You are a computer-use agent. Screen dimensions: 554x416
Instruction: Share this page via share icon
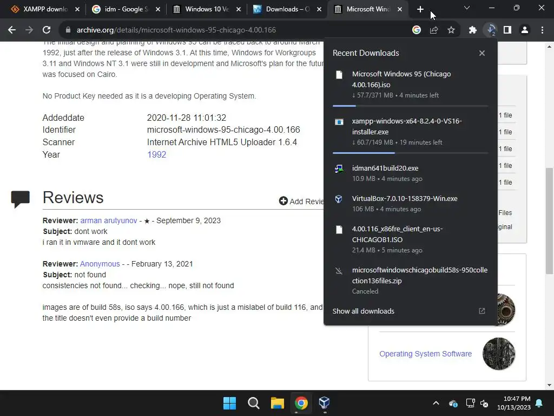click(434, 30)
